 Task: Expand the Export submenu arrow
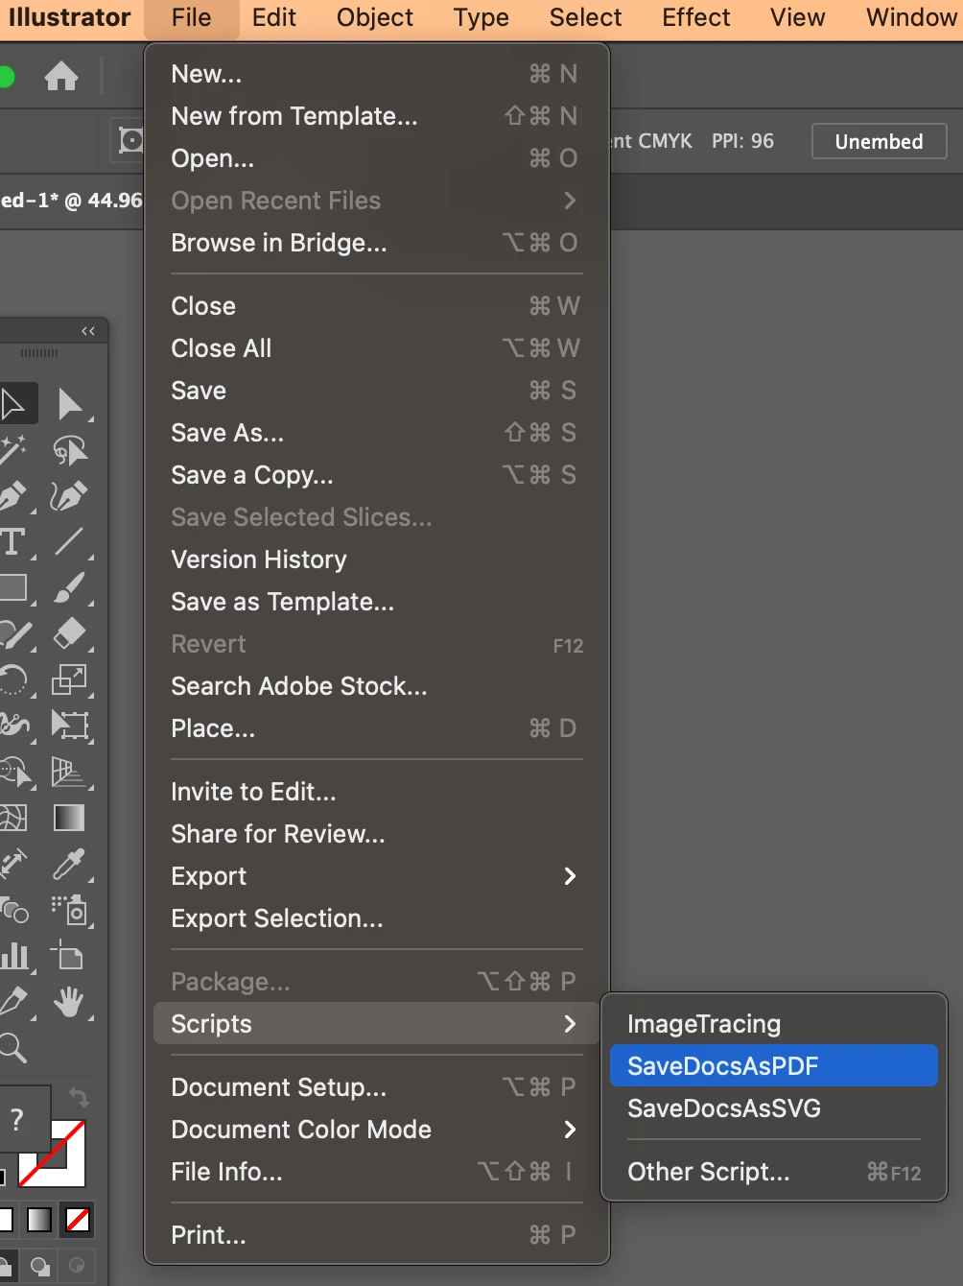570,876
